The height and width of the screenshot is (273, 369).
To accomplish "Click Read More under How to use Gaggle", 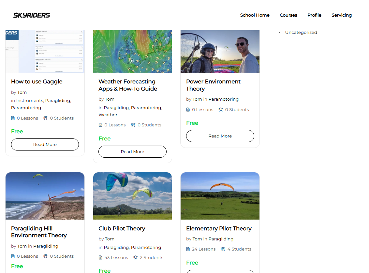I will click(x=45, y=144).
